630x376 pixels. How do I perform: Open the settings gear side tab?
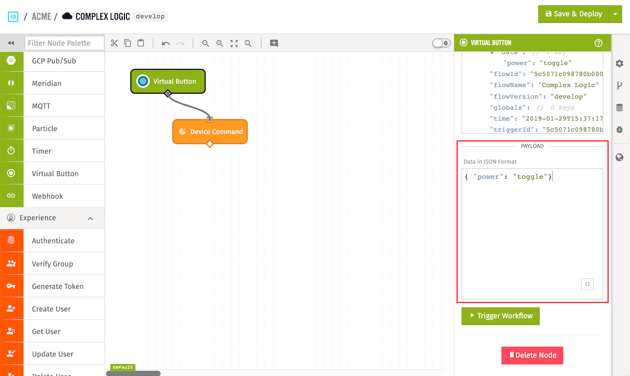click(619, 63)
